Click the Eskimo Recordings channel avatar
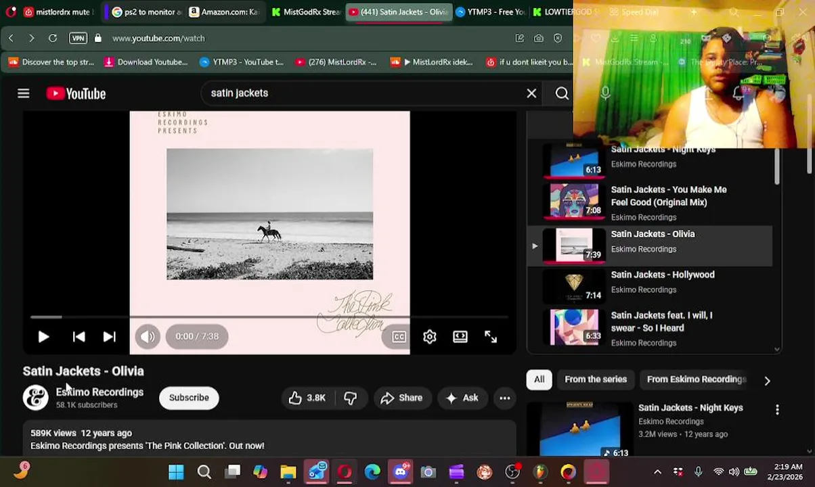This screenshot has height=487, width=815. point(36,398)
